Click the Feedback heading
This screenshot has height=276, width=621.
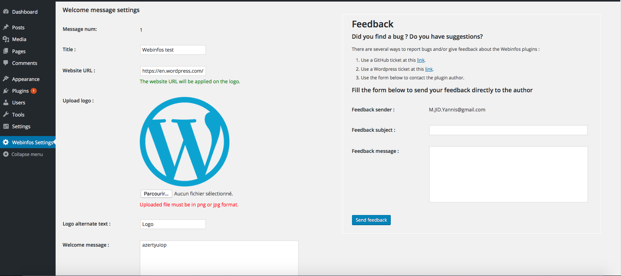(372, 24)
